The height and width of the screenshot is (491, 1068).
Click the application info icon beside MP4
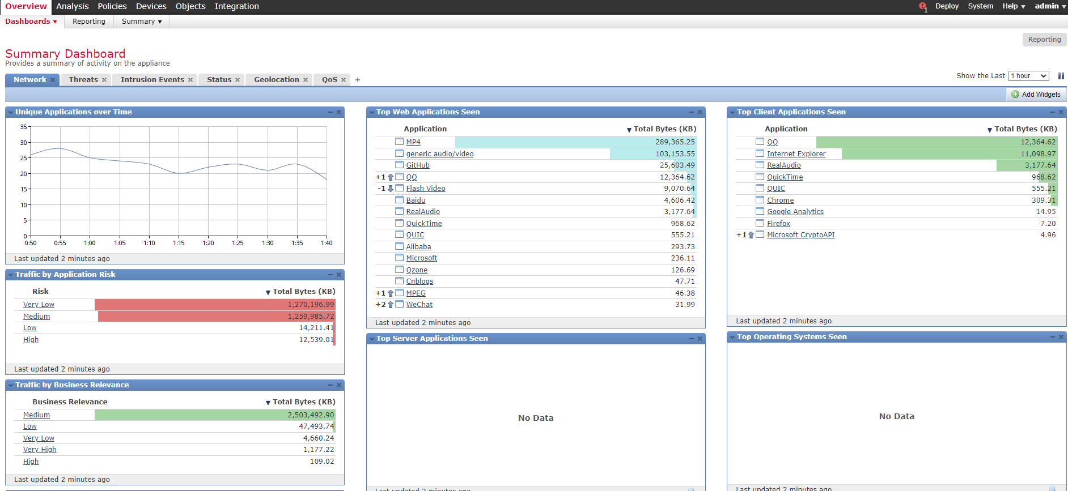(400, 142)
